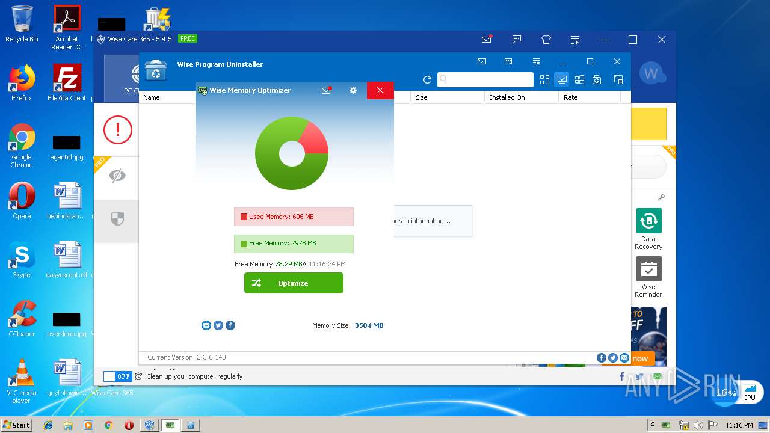Select the Windows apps icon in Program Uninstaller
The width and height of the screenshot is (770, 433).
point(579,79)
